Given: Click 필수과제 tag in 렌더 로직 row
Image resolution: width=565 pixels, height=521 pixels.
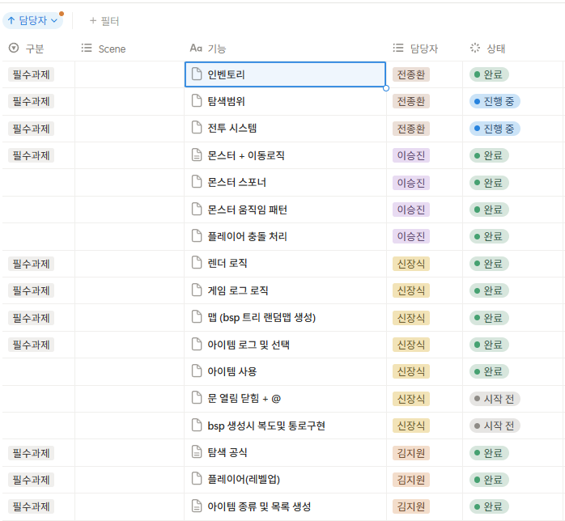Looking at the screenshot, I should tap(32, 264).
